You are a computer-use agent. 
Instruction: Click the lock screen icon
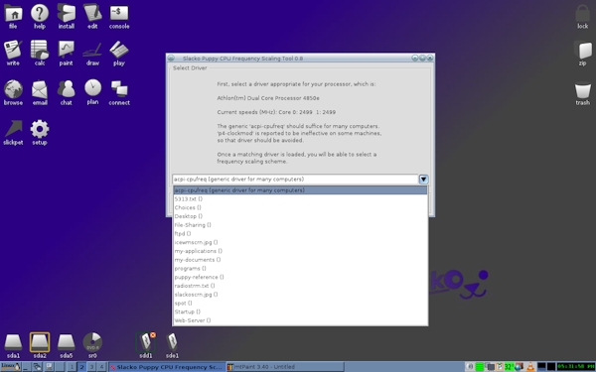pos(582,16)
